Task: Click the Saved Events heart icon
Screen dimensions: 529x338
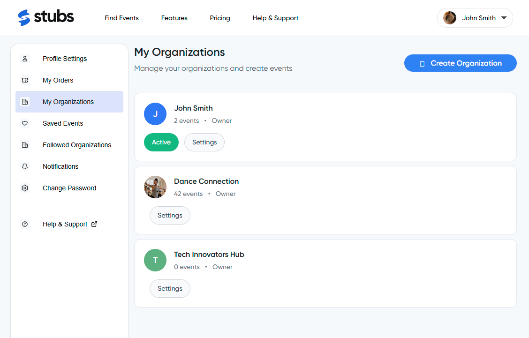Action: 24,123
